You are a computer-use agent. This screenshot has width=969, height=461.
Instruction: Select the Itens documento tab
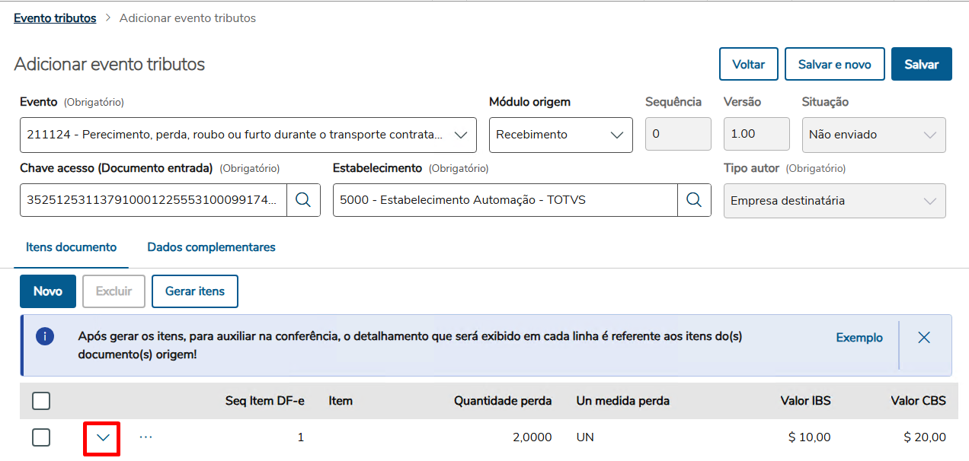(71, 247)
